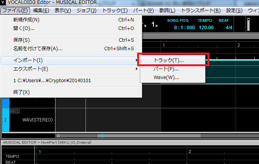Viewport: 259px width, 164px height.
Task: Choose 名前を付けて保存(A)... entry
Action: click(71, 49)
